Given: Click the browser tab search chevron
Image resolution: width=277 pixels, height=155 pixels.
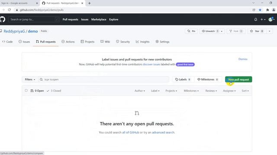Looking at the screenshot, I should click(254, 3).
